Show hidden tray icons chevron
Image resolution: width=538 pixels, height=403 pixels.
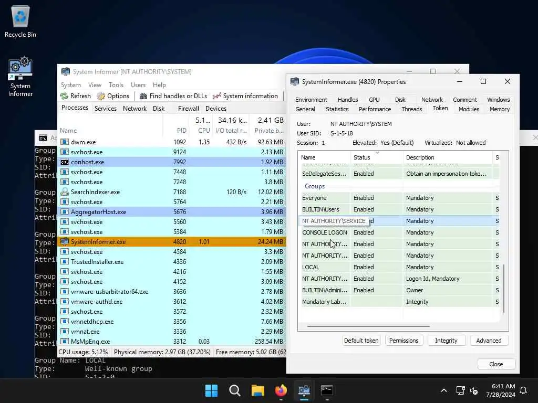(443, 390)
